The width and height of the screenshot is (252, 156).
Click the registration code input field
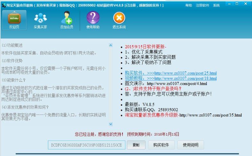[86, 145]
